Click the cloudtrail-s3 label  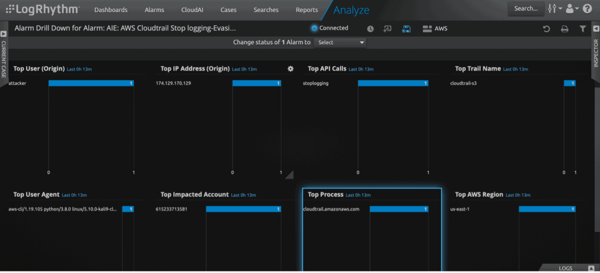(x=463, y=83)
